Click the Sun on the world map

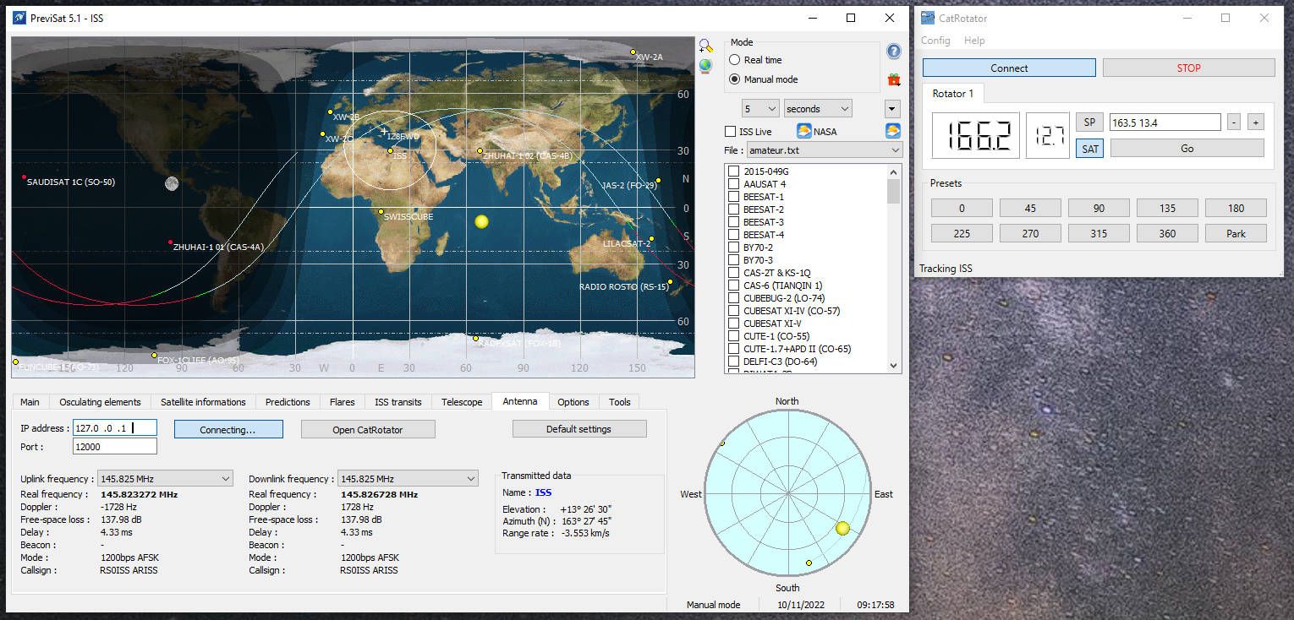point(481,221)
